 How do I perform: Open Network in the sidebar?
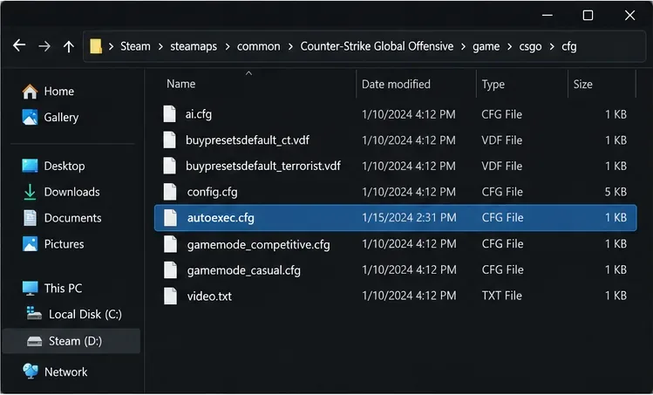click(55, 371)
